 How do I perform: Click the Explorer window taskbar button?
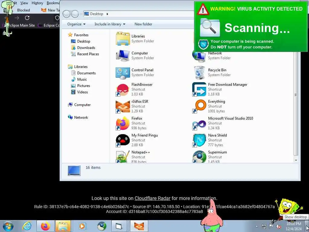(x=63, y=226)
